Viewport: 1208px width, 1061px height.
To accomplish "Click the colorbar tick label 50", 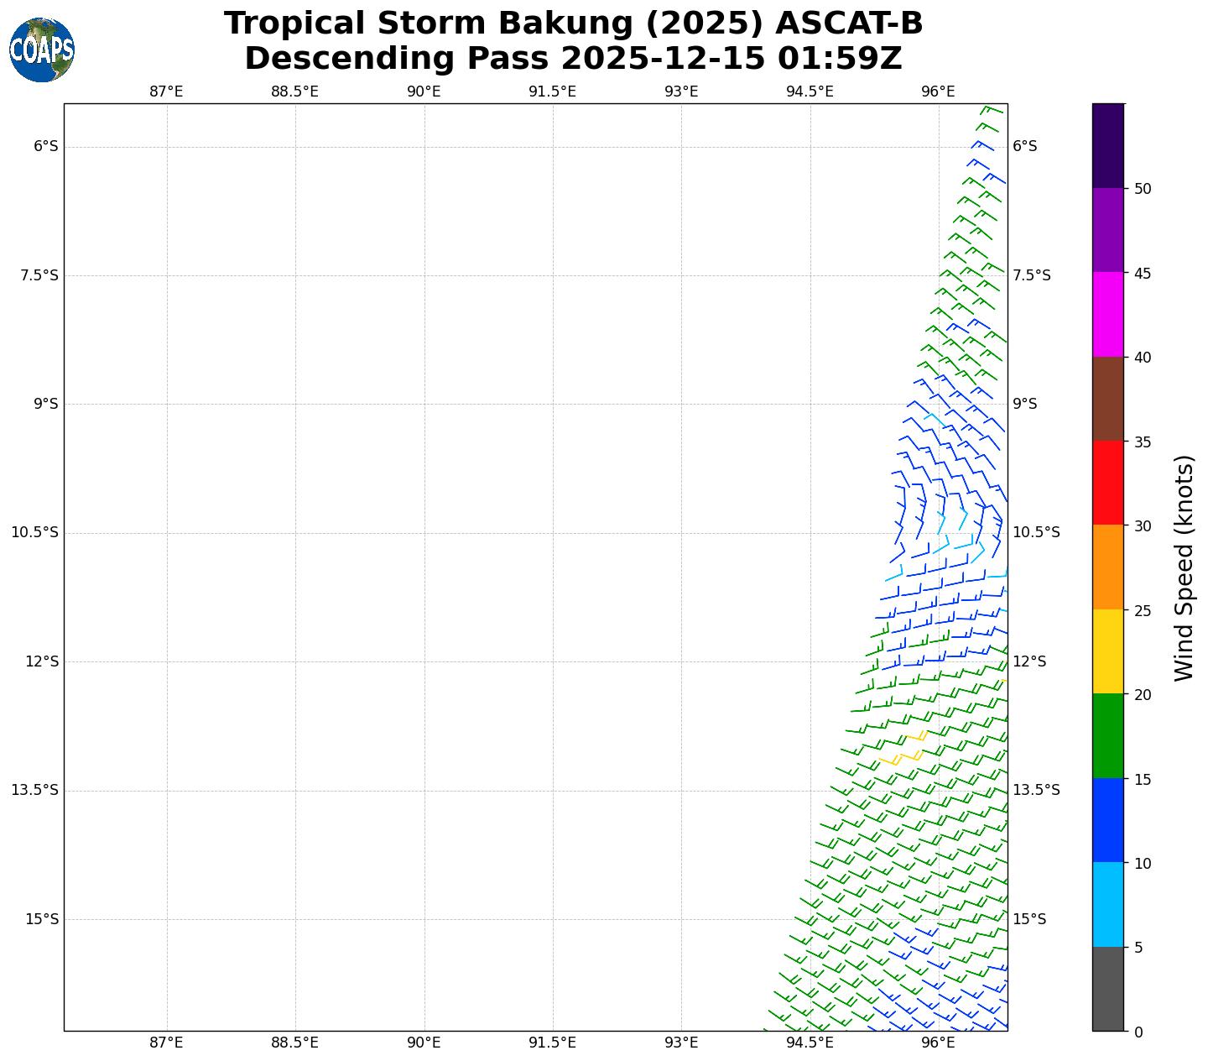I will [1142, 189].
